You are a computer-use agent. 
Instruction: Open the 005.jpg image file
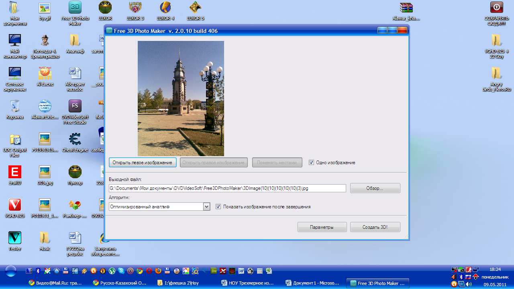coord(45,175)
